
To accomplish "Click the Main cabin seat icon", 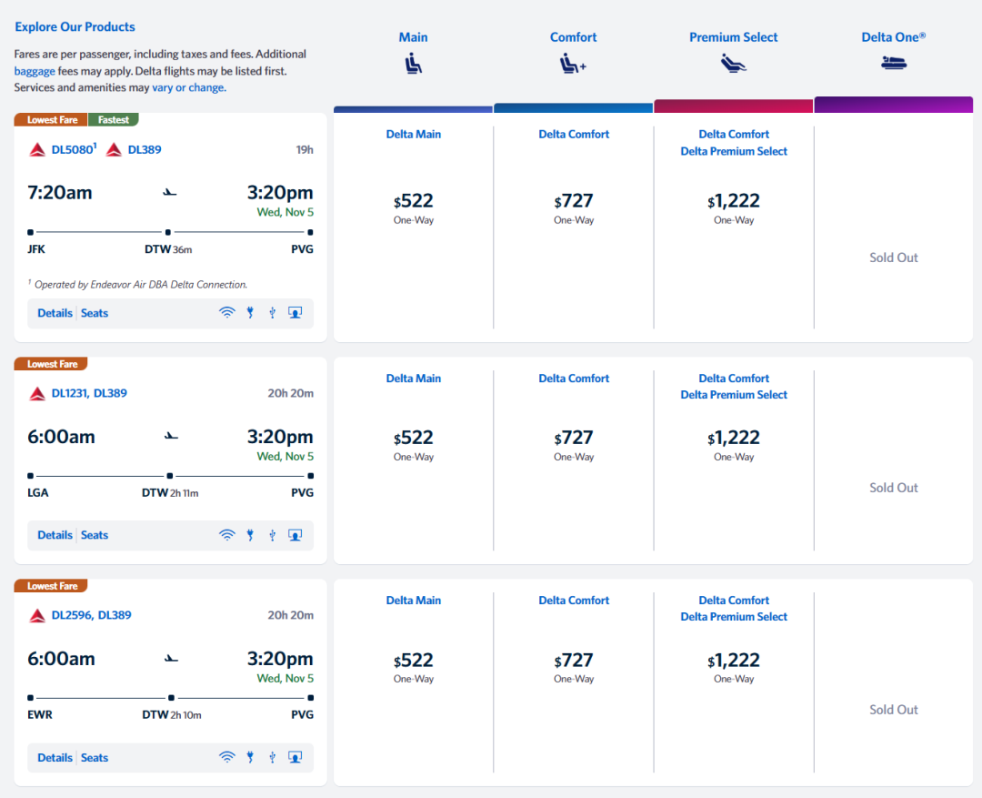I will tap(413, 64).
